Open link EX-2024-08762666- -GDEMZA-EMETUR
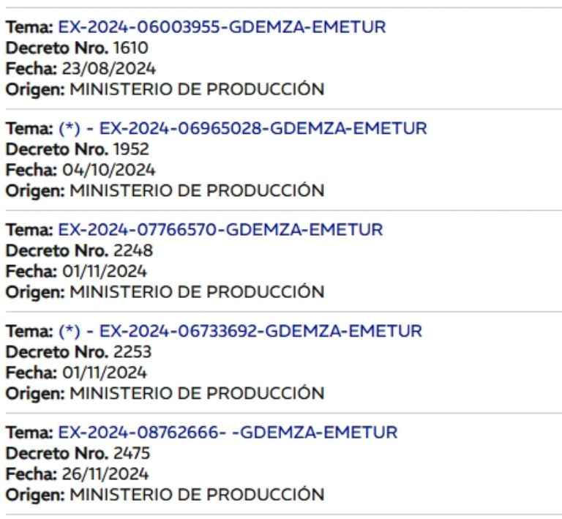The image size is (562, 519). coord(228,433)
